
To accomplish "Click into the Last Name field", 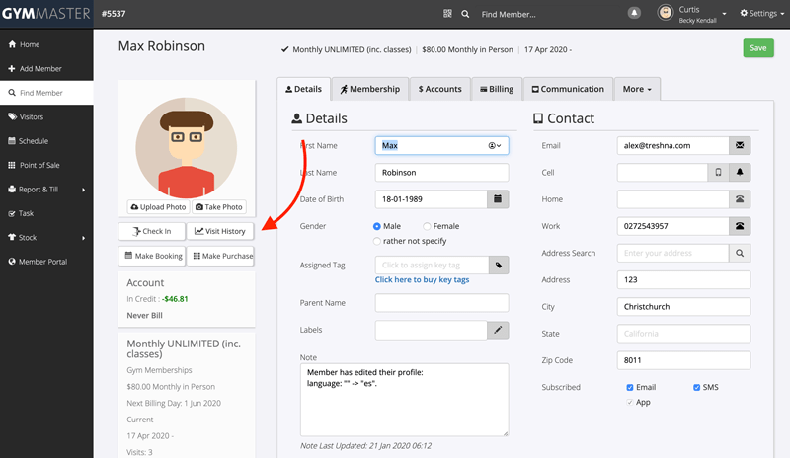I will (441, 172).
